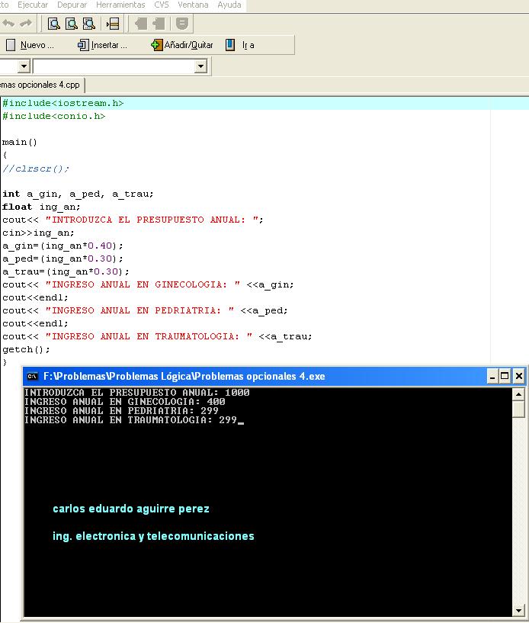Click the first grayed-out project page icon

pyautogui.click(x=140, y=24)
